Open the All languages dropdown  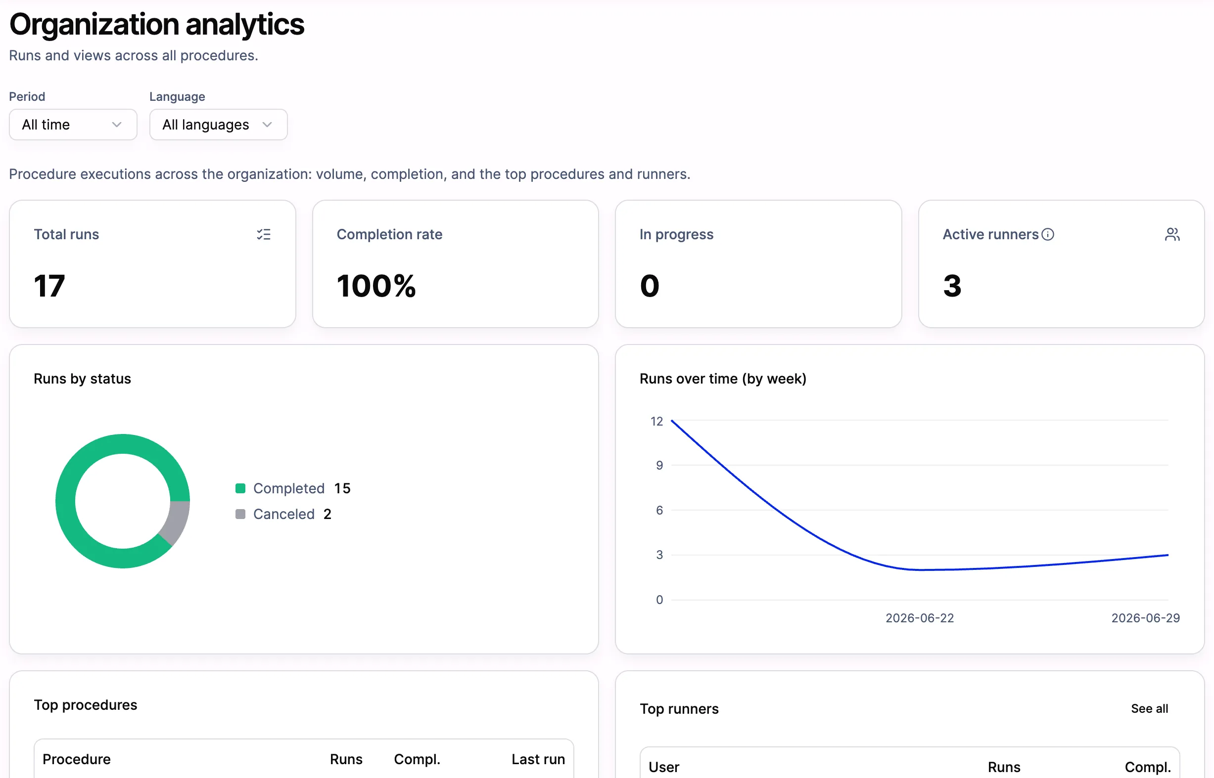(x=219, y=125)
